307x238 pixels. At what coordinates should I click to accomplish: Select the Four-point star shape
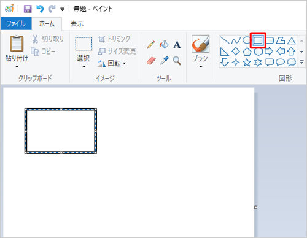236,62
